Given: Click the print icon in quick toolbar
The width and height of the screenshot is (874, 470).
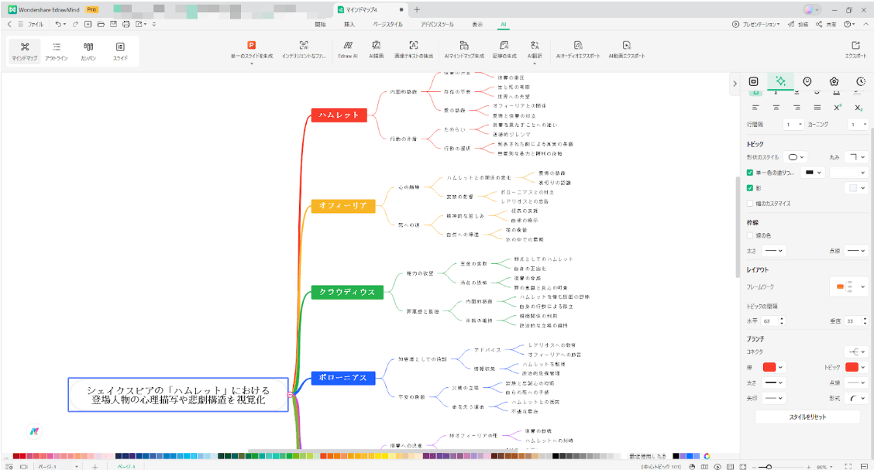Looking at the screenshot, I should [126, 25].
